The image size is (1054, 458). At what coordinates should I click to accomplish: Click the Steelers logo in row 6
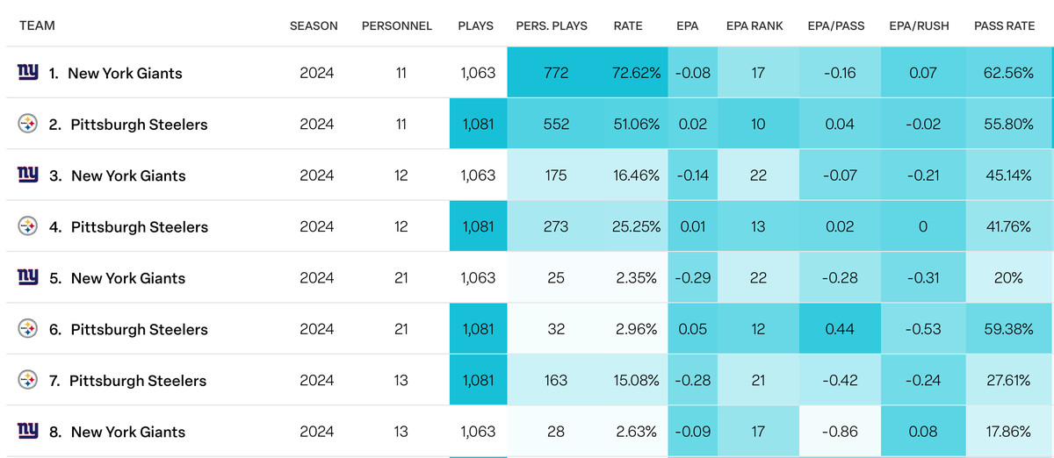click(x=28, y=329)
